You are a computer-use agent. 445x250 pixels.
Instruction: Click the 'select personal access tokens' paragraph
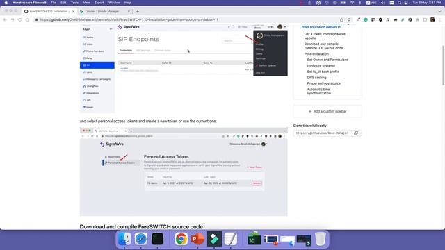tap(148, 121)
